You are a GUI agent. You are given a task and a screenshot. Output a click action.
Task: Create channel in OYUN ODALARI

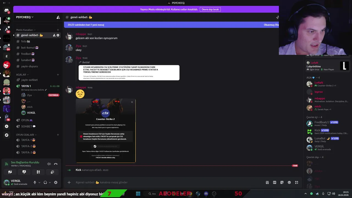pyautogui.click(x=58, y=135)
